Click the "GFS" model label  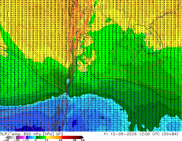click(x=60, y=134)
